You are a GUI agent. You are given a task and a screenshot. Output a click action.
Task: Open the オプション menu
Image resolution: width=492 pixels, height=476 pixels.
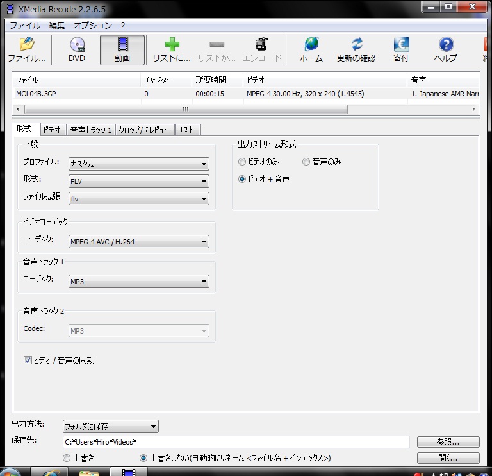coord(93,26)
